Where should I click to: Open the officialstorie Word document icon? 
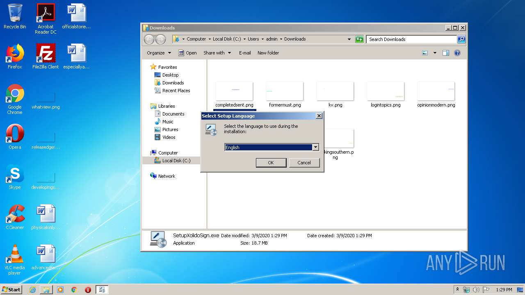76,16
